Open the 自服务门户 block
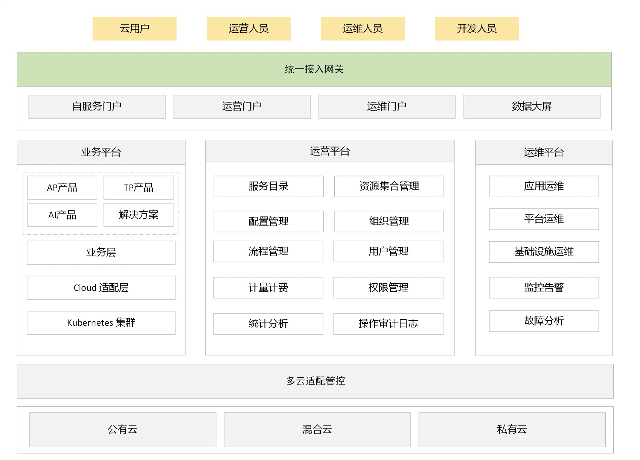Screen dimensions: 640x460 click(97, 107)
